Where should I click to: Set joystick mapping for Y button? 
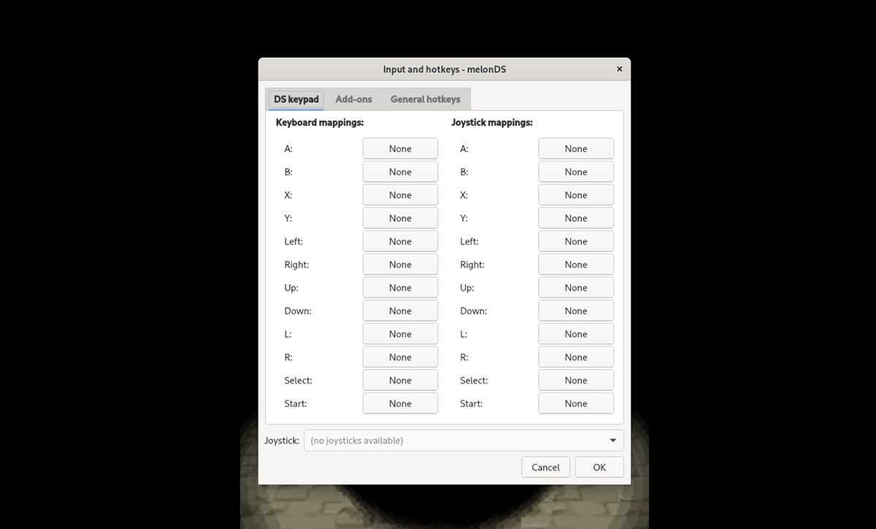(x=576, y=218)
